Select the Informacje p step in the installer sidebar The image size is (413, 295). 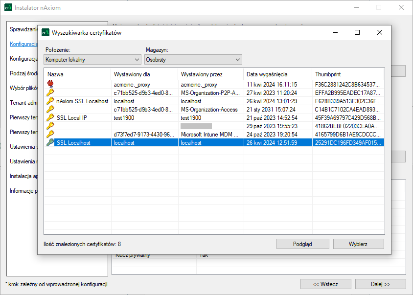pos(23,191)
